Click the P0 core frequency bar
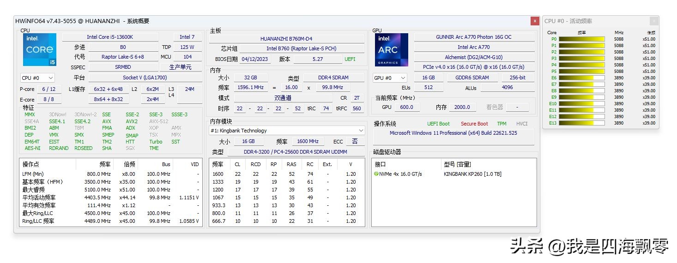This screenshot has width=677, height=263. 582,39
